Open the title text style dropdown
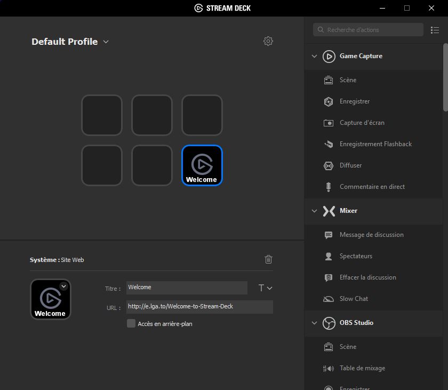 pos(265,288)
